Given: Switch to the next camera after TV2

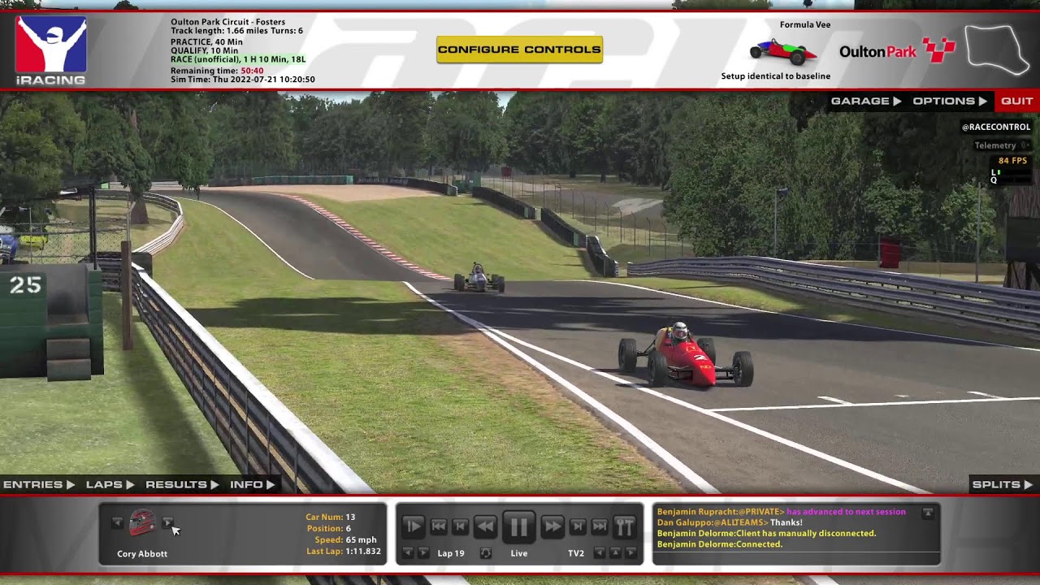Looking at the screenshot, I should (630, 553).
